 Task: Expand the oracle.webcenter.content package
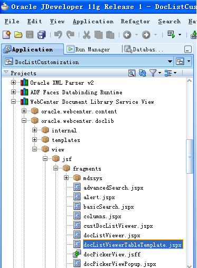(24, 111)
